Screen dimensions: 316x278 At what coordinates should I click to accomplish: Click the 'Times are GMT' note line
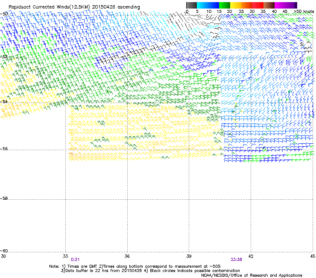(135, 266)
